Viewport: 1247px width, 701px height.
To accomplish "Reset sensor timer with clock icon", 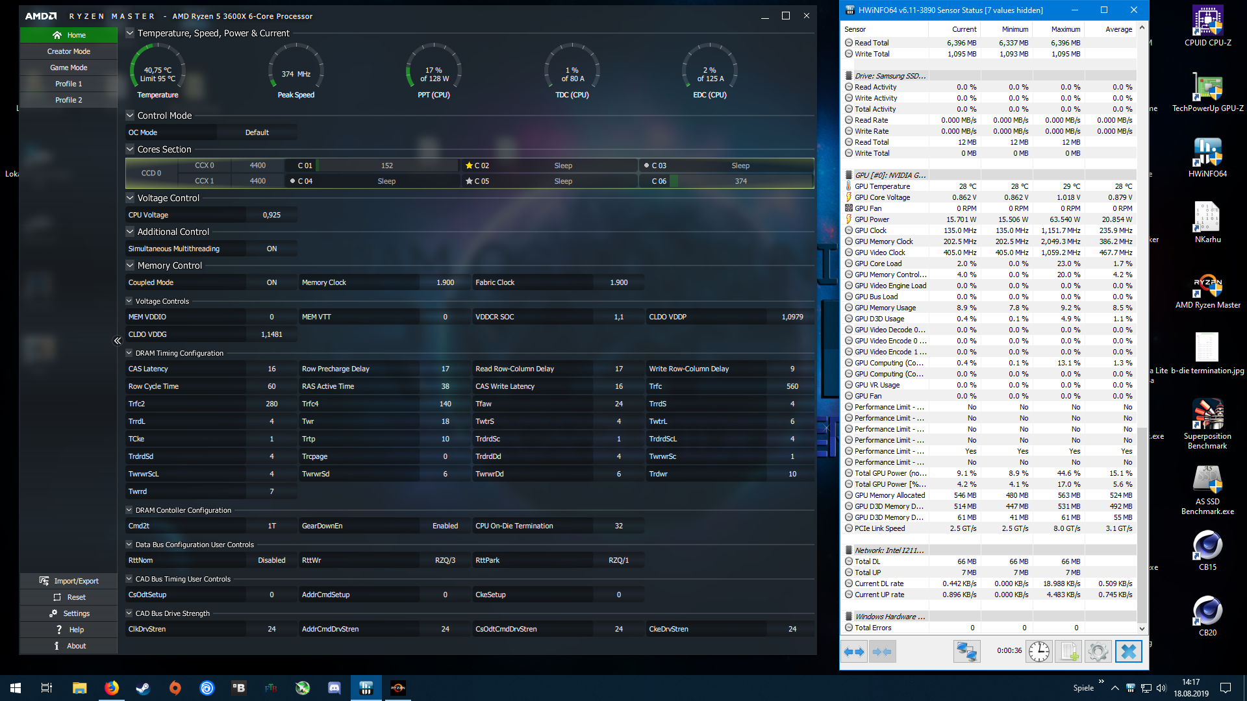I will pos(1039,651).
